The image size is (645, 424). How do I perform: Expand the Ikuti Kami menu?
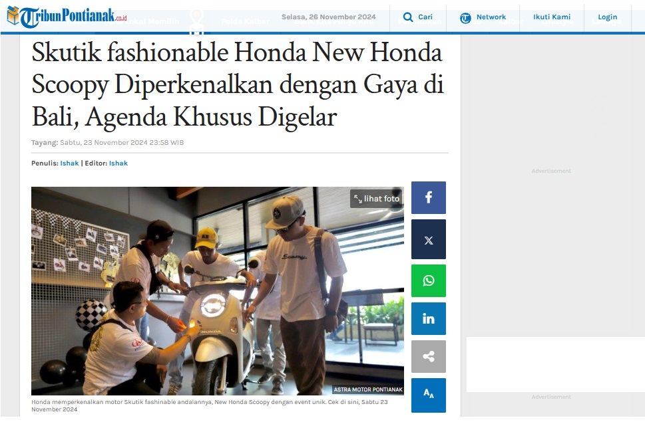pos(552,17)
